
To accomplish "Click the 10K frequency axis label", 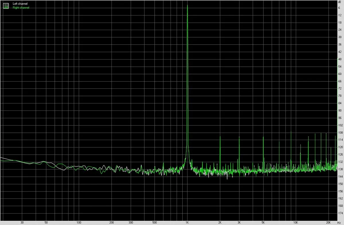I will 296,222.
